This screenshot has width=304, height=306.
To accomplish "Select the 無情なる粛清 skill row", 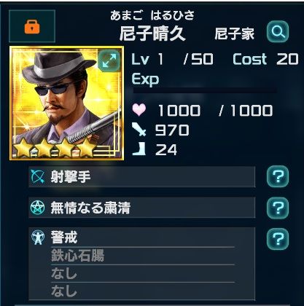I will click(142, 208).
